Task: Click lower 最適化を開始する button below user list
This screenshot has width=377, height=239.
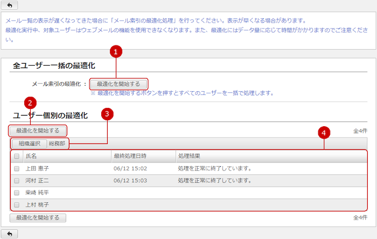Action: pos(38,218)
